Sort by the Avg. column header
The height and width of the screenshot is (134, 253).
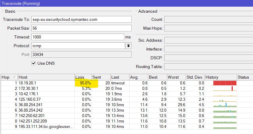(x=139, y=77)
